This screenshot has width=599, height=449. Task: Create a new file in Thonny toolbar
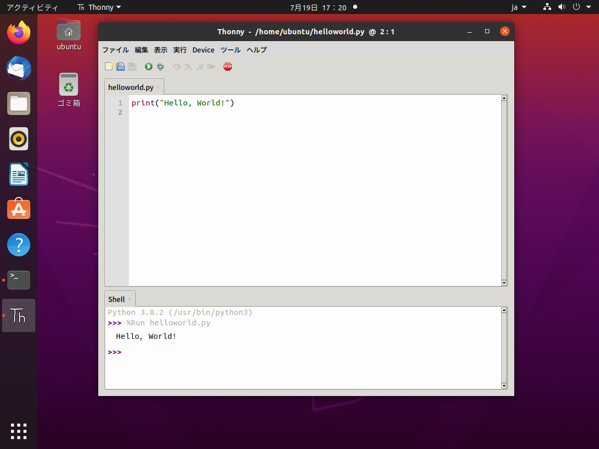point(109,67)
